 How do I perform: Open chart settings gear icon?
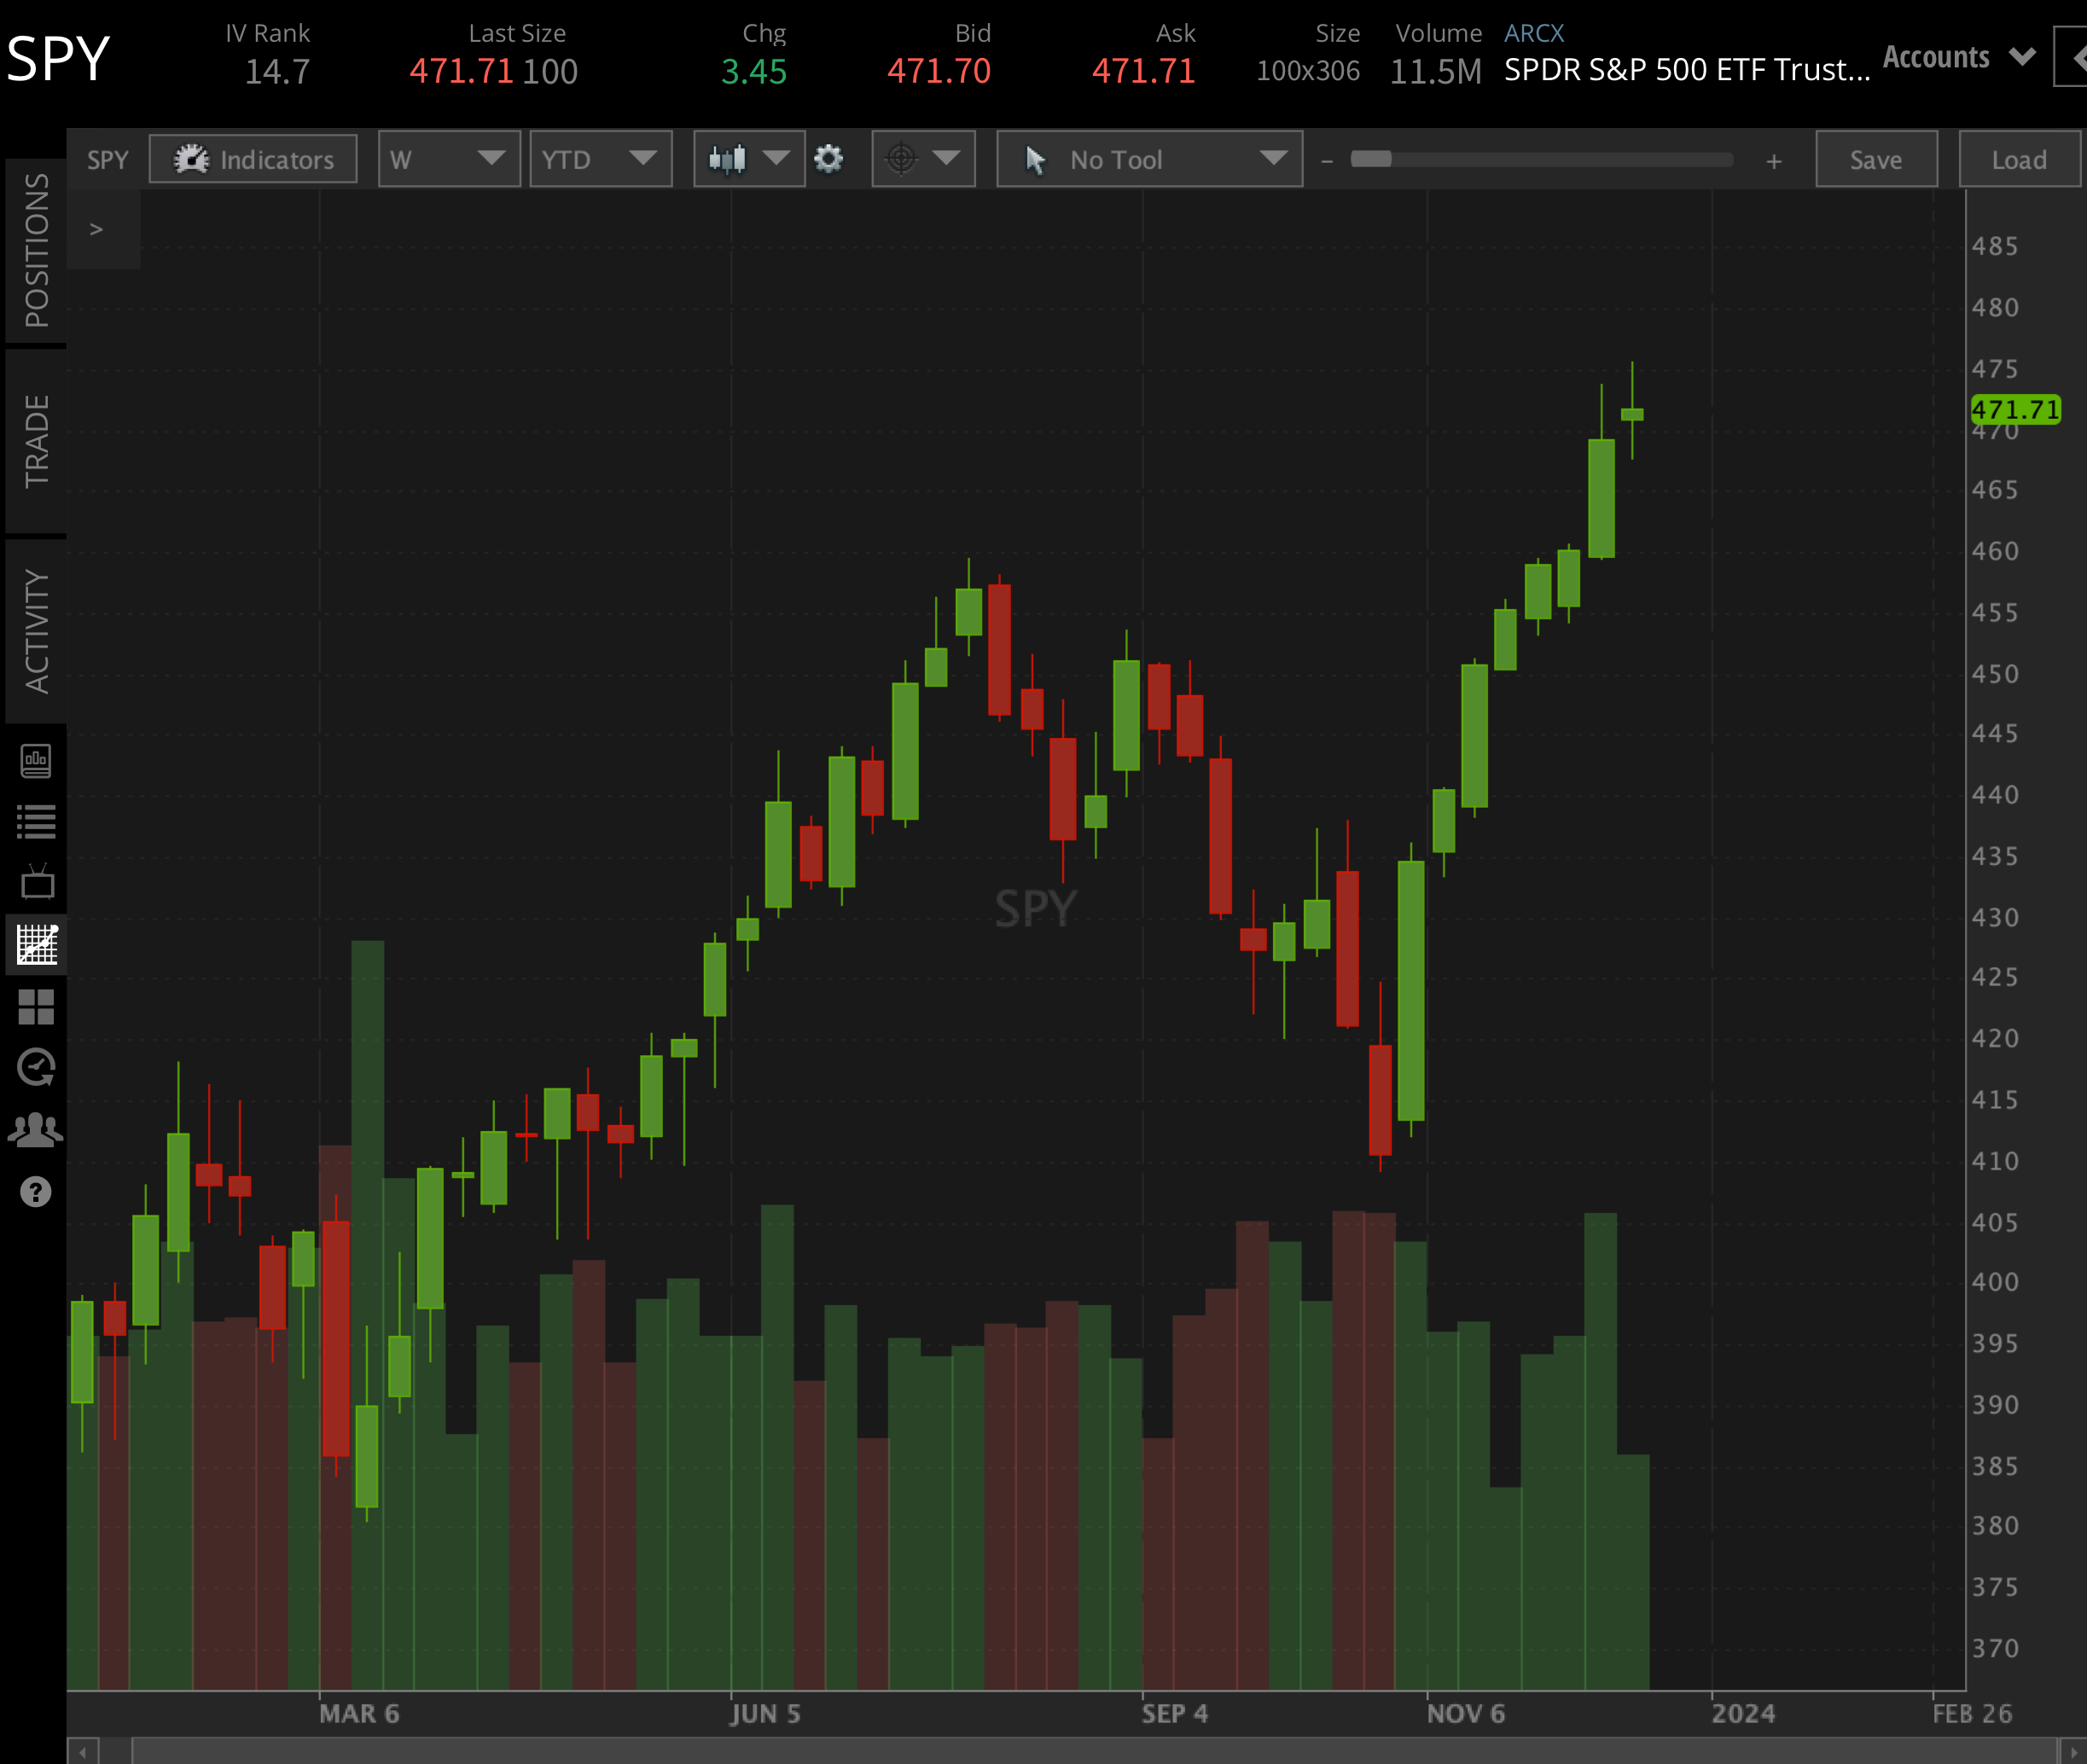pyautogui.click(x=828, y=159)
